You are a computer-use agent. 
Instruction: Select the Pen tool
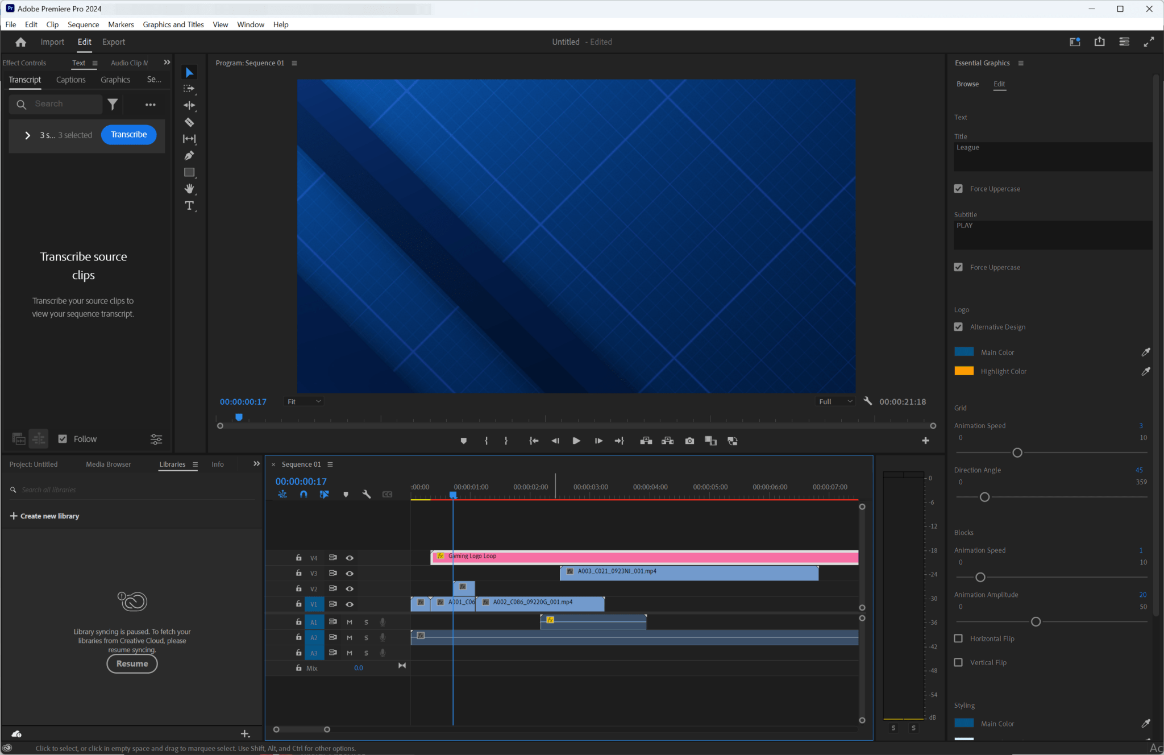click(x=189, y=155)
